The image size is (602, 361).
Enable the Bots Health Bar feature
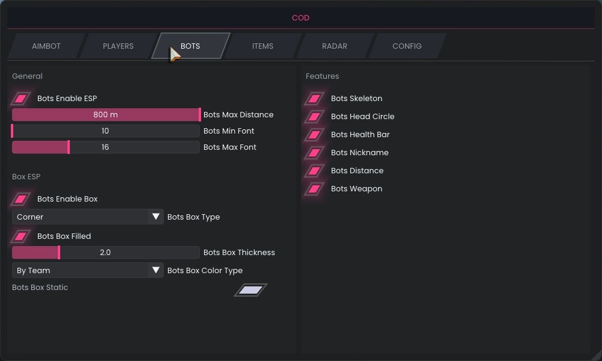click(x=314, y=134)
